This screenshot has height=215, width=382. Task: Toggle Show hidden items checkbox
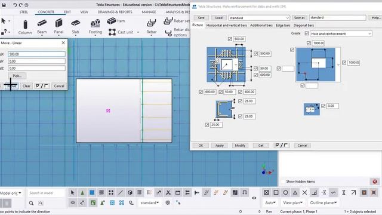[282, 182]
